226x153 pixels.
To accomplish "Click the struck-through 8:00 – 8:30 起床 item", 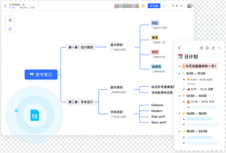I will click(200, 80).
